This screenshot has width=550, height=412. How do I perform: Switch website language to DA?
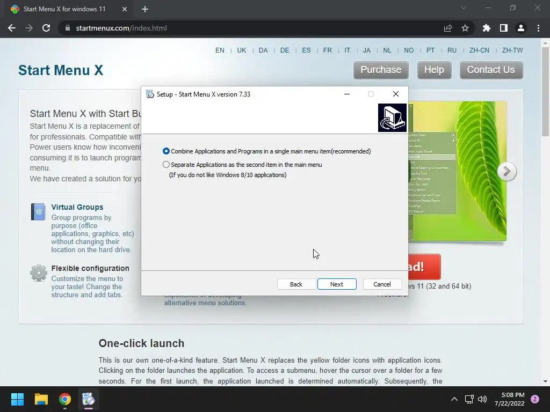click(x=263, y=50)
